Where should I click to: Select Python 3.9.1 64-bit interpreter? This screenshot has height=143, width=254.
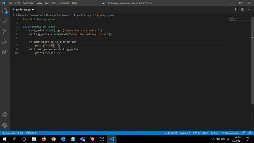[13, 133]
